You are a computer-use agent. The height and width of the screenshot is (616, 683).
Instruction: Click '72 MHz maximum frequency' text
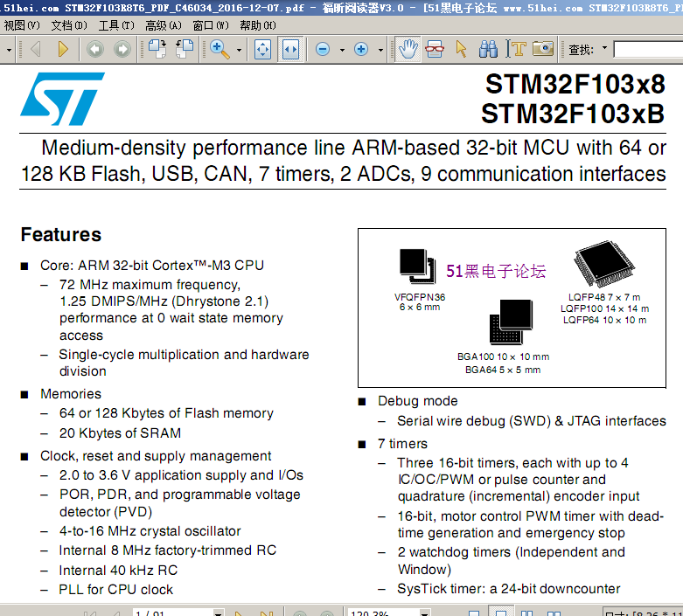pyautogui.click(x=150, y=284)
